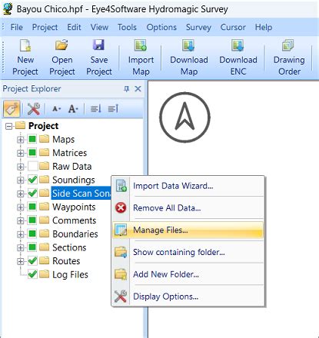Open Display Options from context menu
The height and width of the screenshot is (338, 319).
click(x=188, y=297)
